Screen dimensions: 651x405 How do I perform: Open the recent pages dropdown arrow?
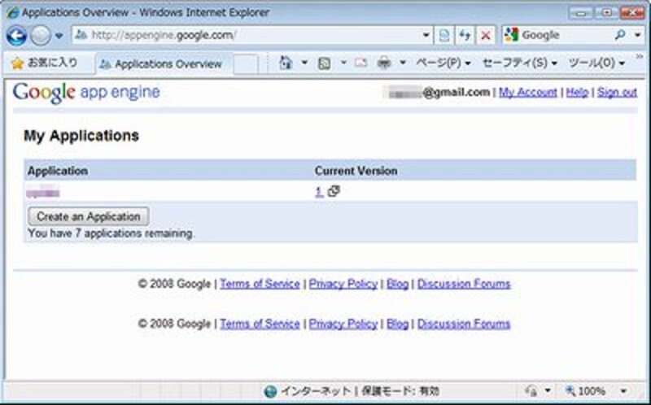pyautogui.click(x=59, y=36)
